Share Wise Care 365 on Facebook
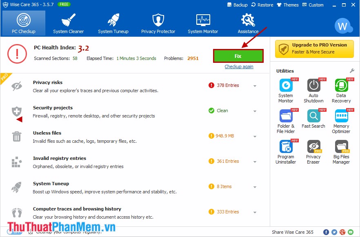Image resolution: width=360 pixels, height=237 pixels. click(326, 232)
